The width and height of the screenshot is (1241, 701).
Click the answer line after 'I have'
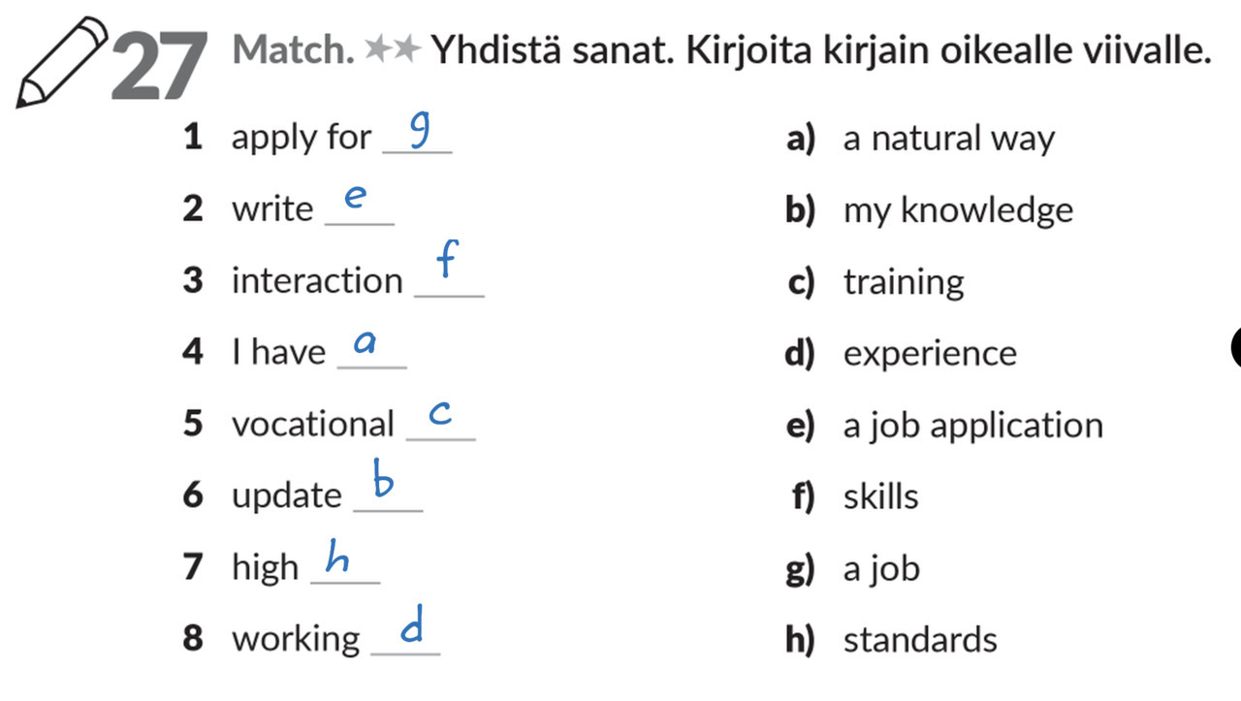pyautogui.click(x=371, y=353)
